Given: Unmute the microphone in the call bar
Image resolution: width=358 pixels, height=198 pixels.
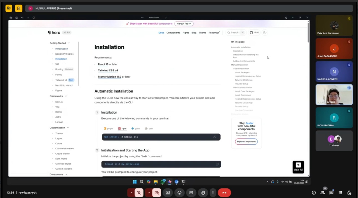Looking at the screenshot, I should coord(139,192).
